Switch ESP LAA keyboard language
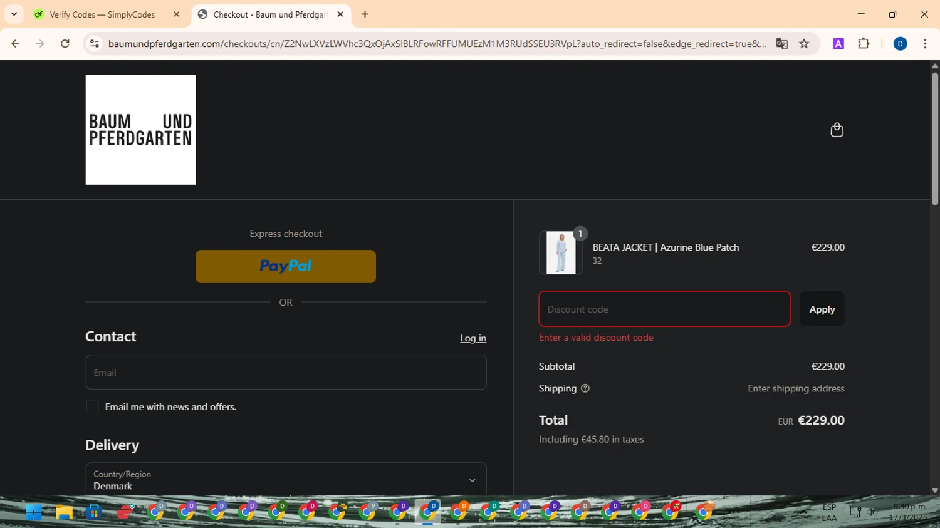Viewport: 940px width, 528px height. [829, 512]
